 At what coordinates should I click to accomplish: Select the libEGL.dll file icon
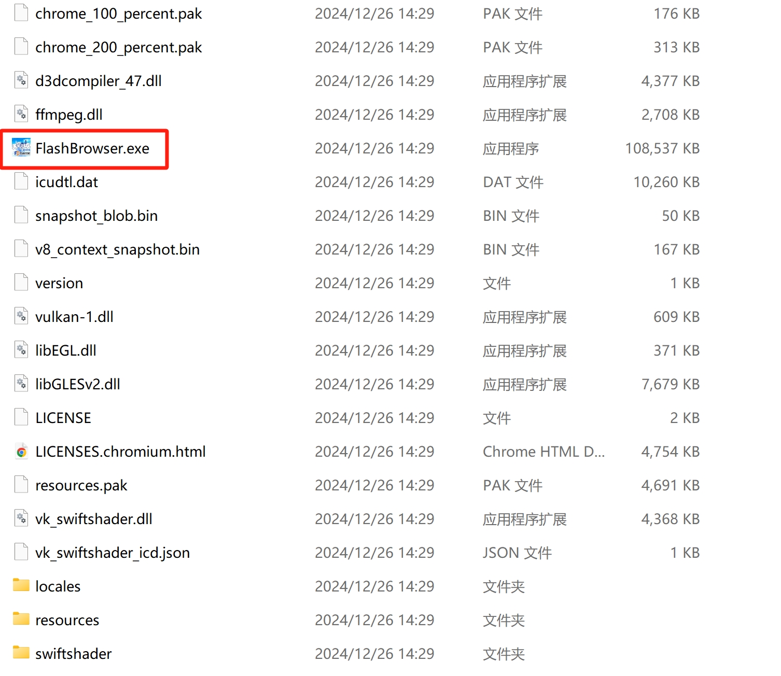pyautogui.click(x=21, y=350)
